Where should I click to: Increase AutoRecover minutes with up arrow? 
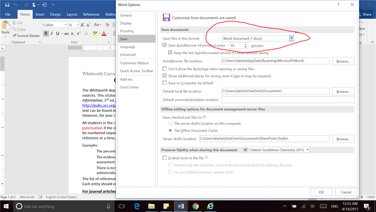coord(245,44)
